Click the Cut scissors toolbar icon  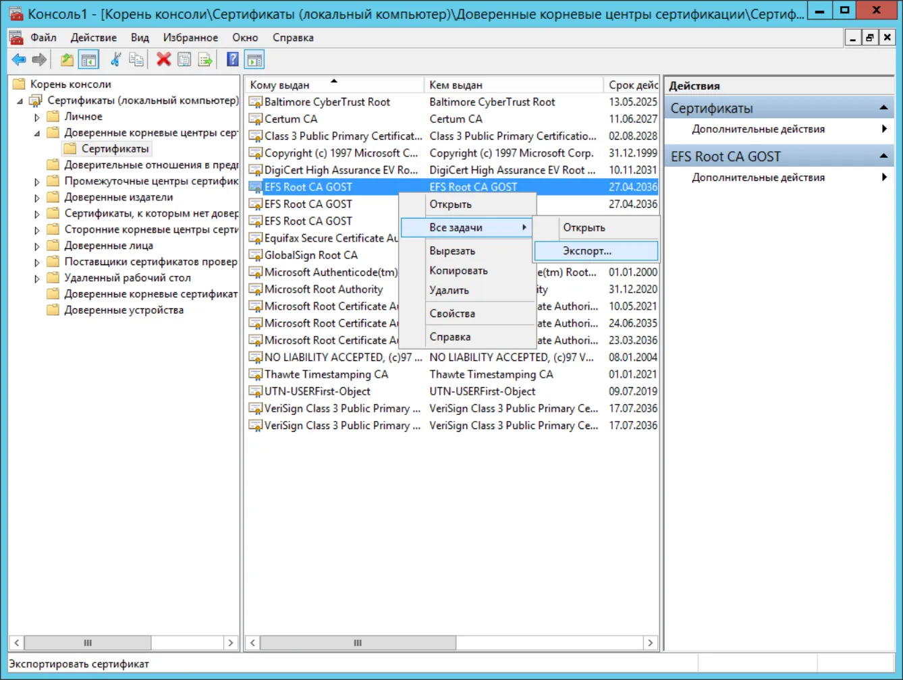115,60
